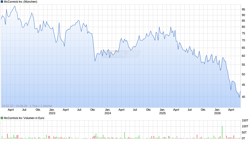Screen dimensions: 252x141
Task: Click the price axis value 70
Action: (x=243, y=40)
